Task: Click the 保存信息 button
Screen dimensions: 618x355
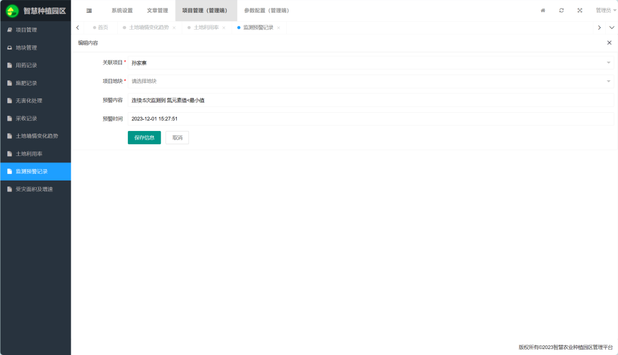Action: tap(144, 138)
